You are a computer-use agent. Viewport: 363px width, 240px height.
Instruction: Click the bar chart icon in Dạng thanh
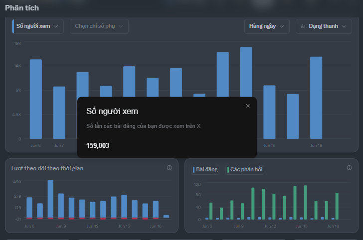click(x=303, y=26)
